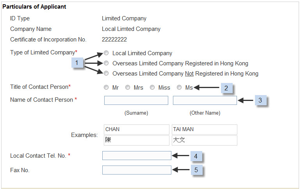Select Local Limited Company radio button

point(106,53)
